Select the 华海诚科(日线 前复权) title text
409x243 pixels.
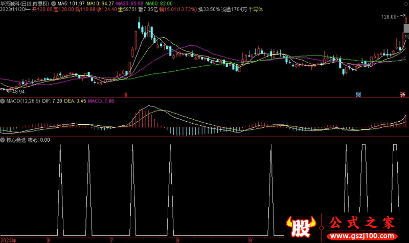tap(25, 4)
